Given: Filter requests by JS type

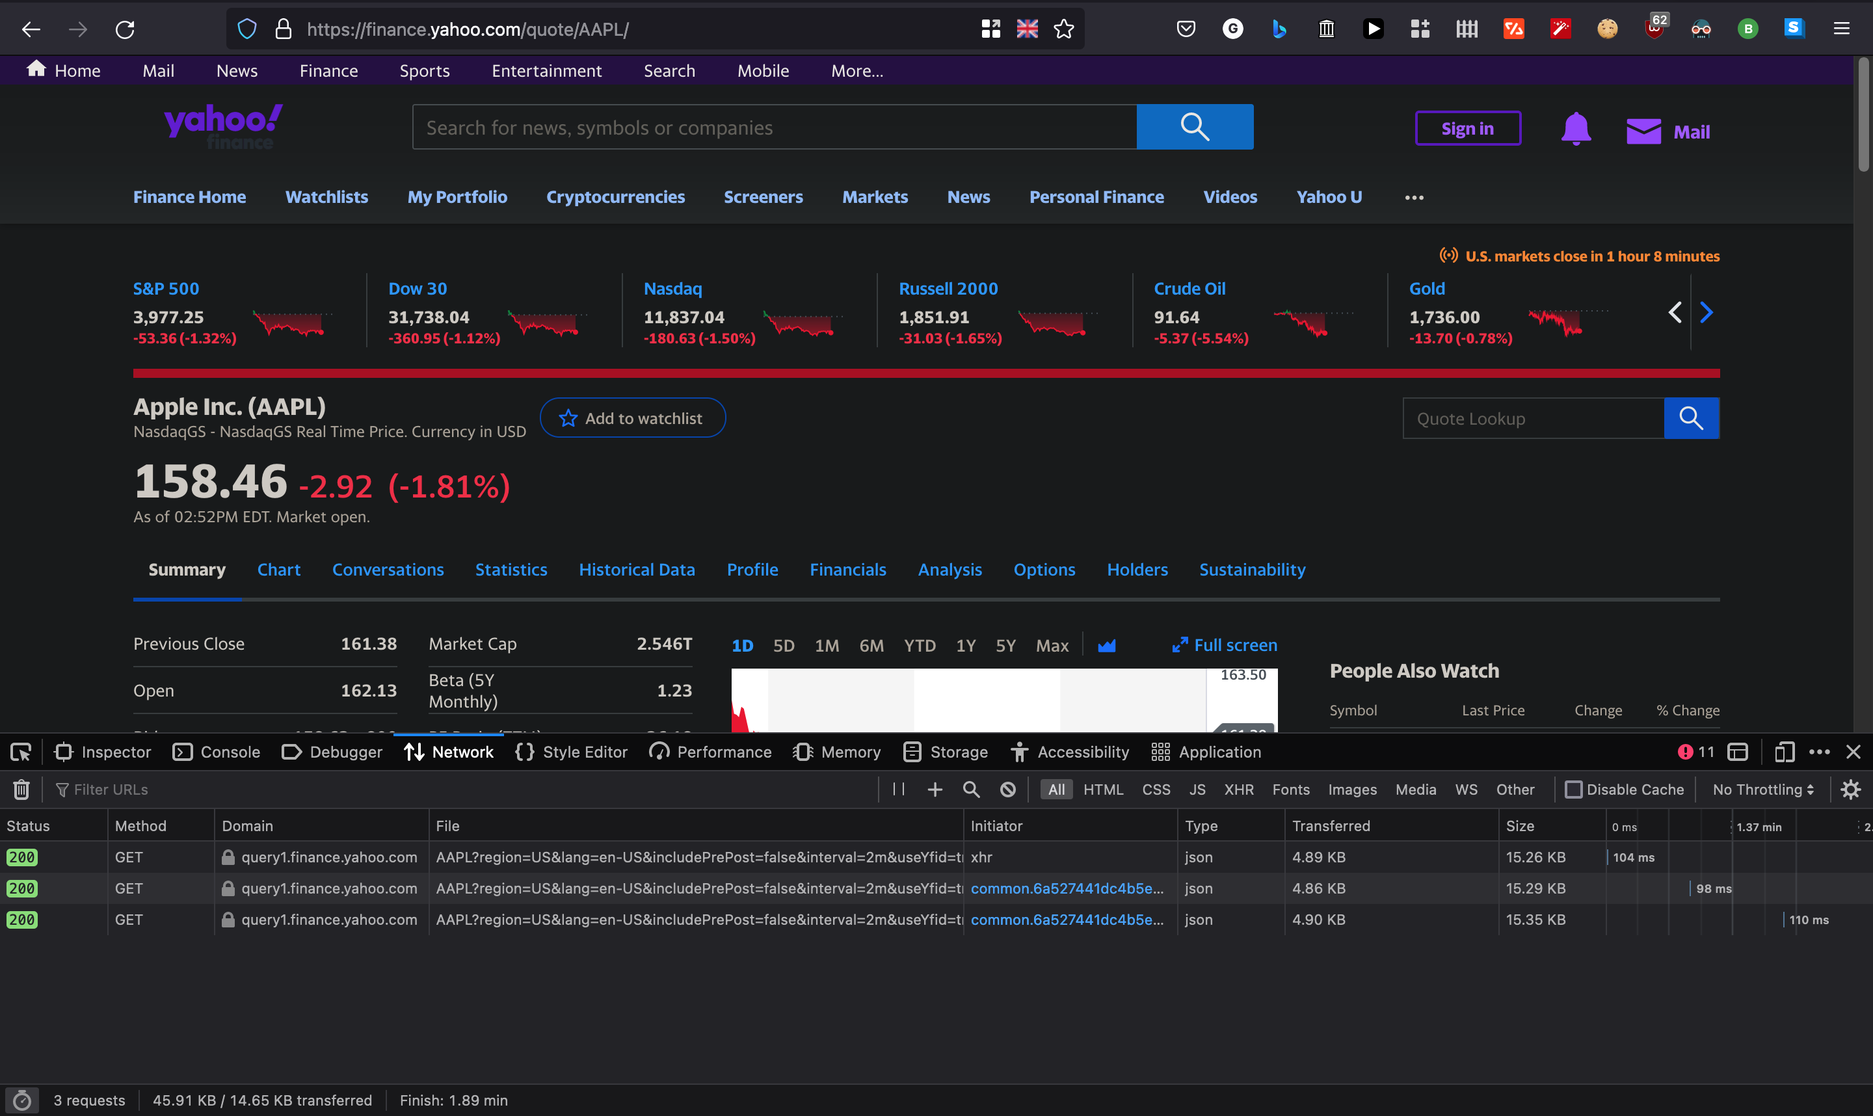Looking at the screenshot, I should [x=1197, y=789].
